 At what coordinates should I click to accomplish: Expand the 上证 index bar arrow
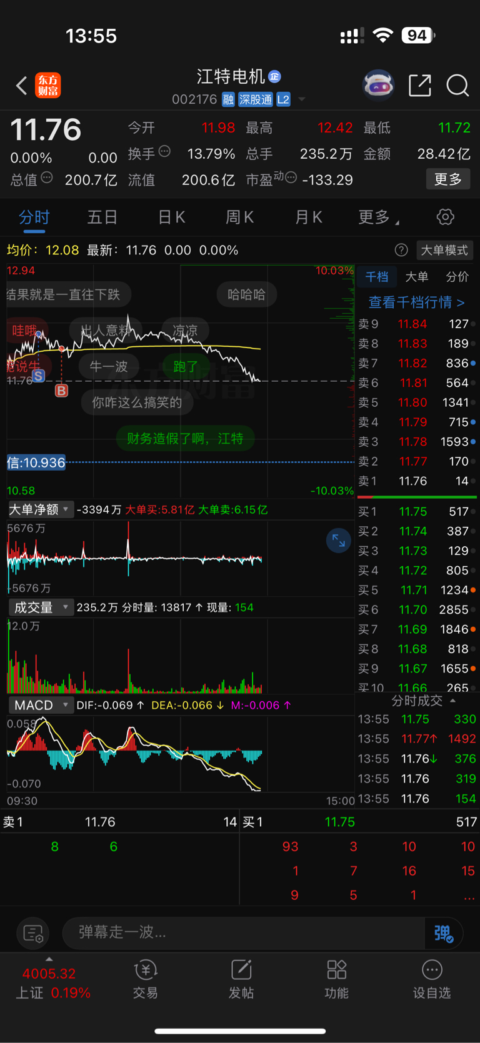tap(49, 959)
